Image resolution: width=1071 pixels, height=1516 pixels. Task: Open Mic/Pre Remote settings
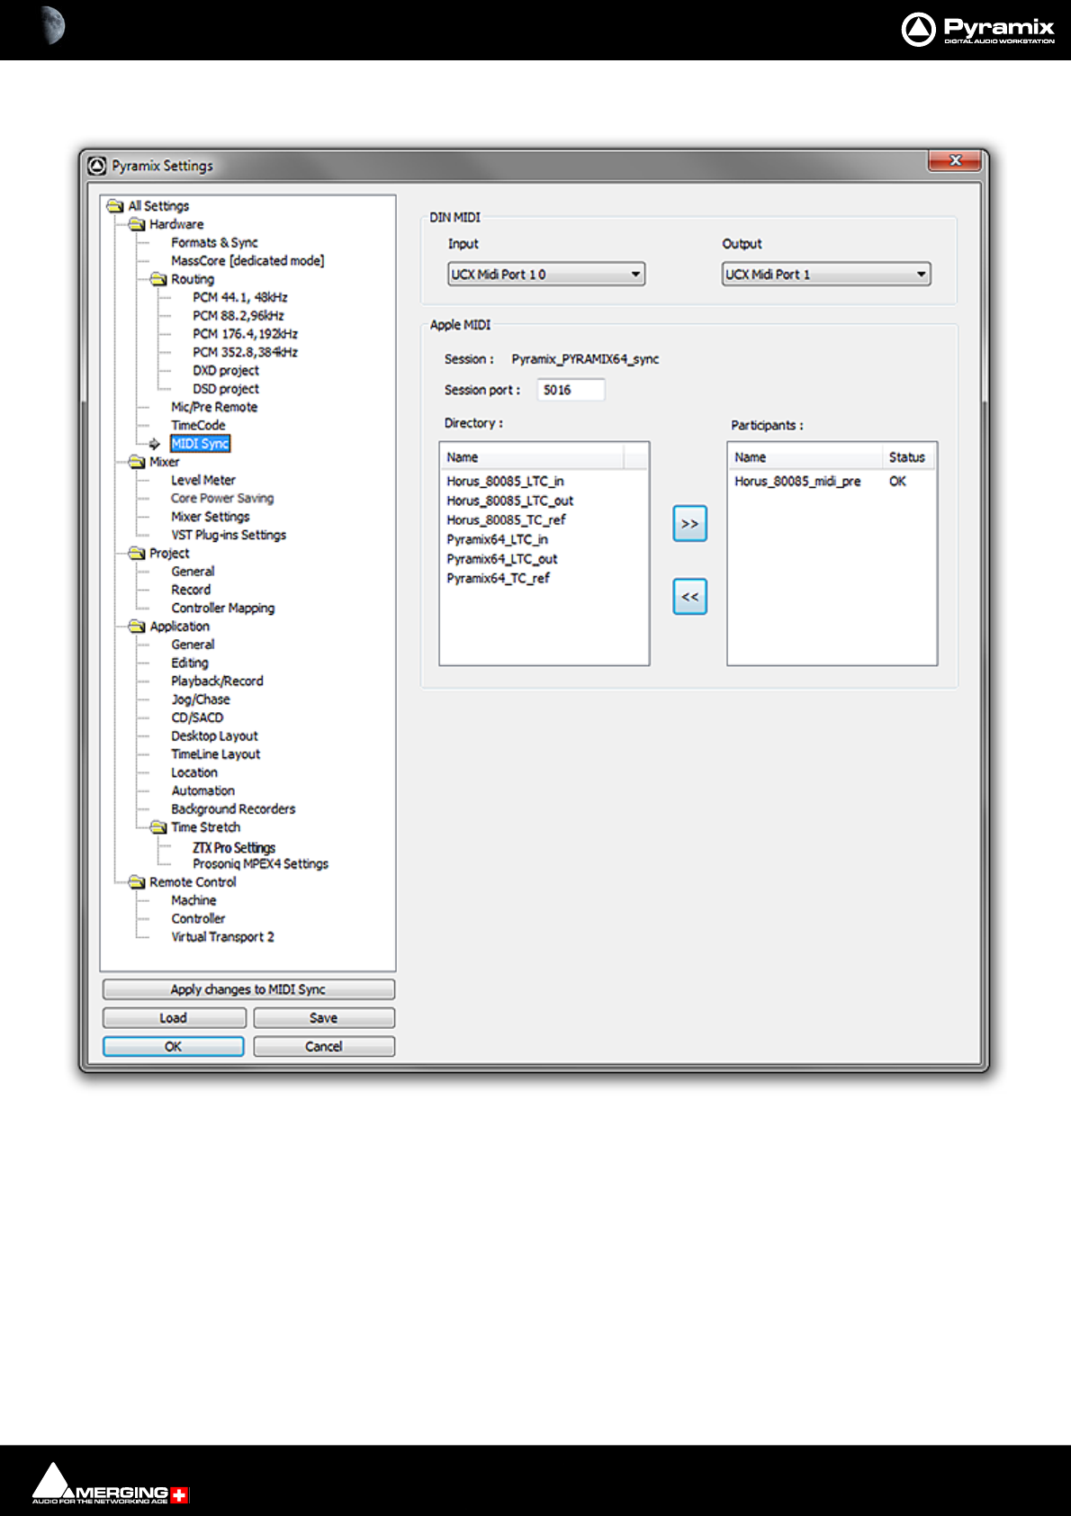click(x=214, y=407)
